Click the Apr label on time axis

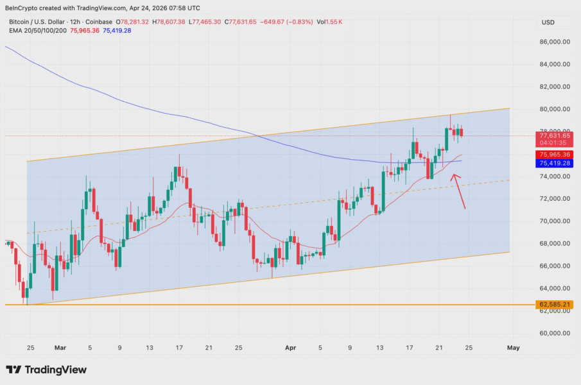click(290, 348)
